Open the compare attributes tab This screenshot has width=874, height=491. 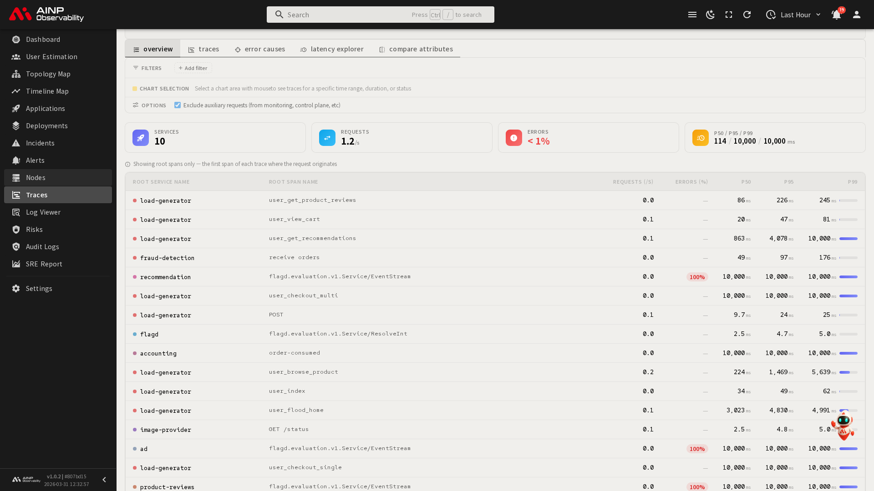(416, 49)
